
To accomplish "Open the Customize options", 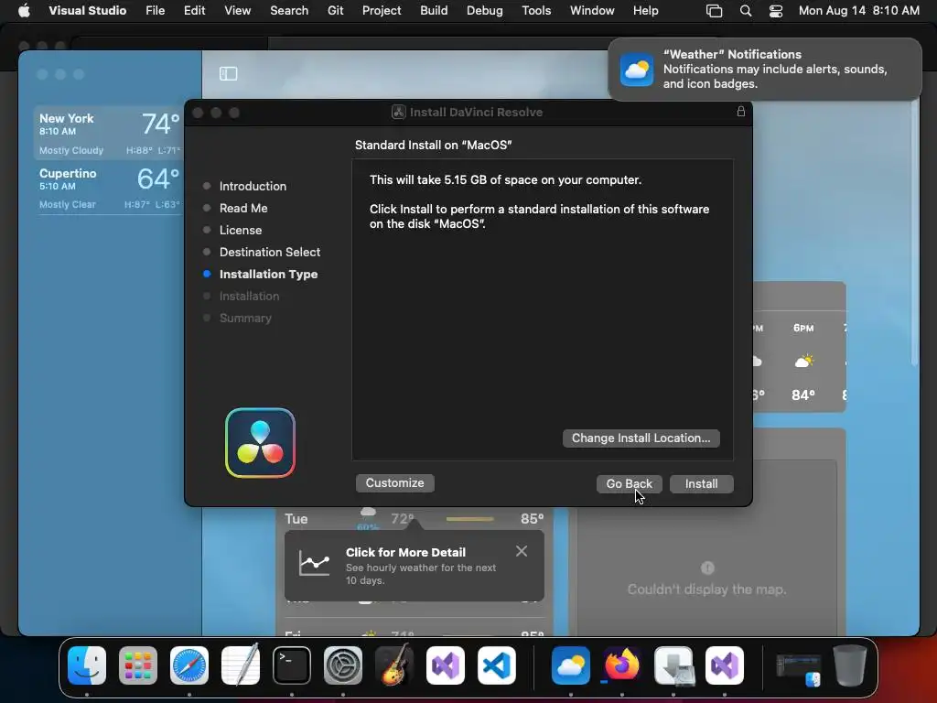I will (x=394, y=483).
